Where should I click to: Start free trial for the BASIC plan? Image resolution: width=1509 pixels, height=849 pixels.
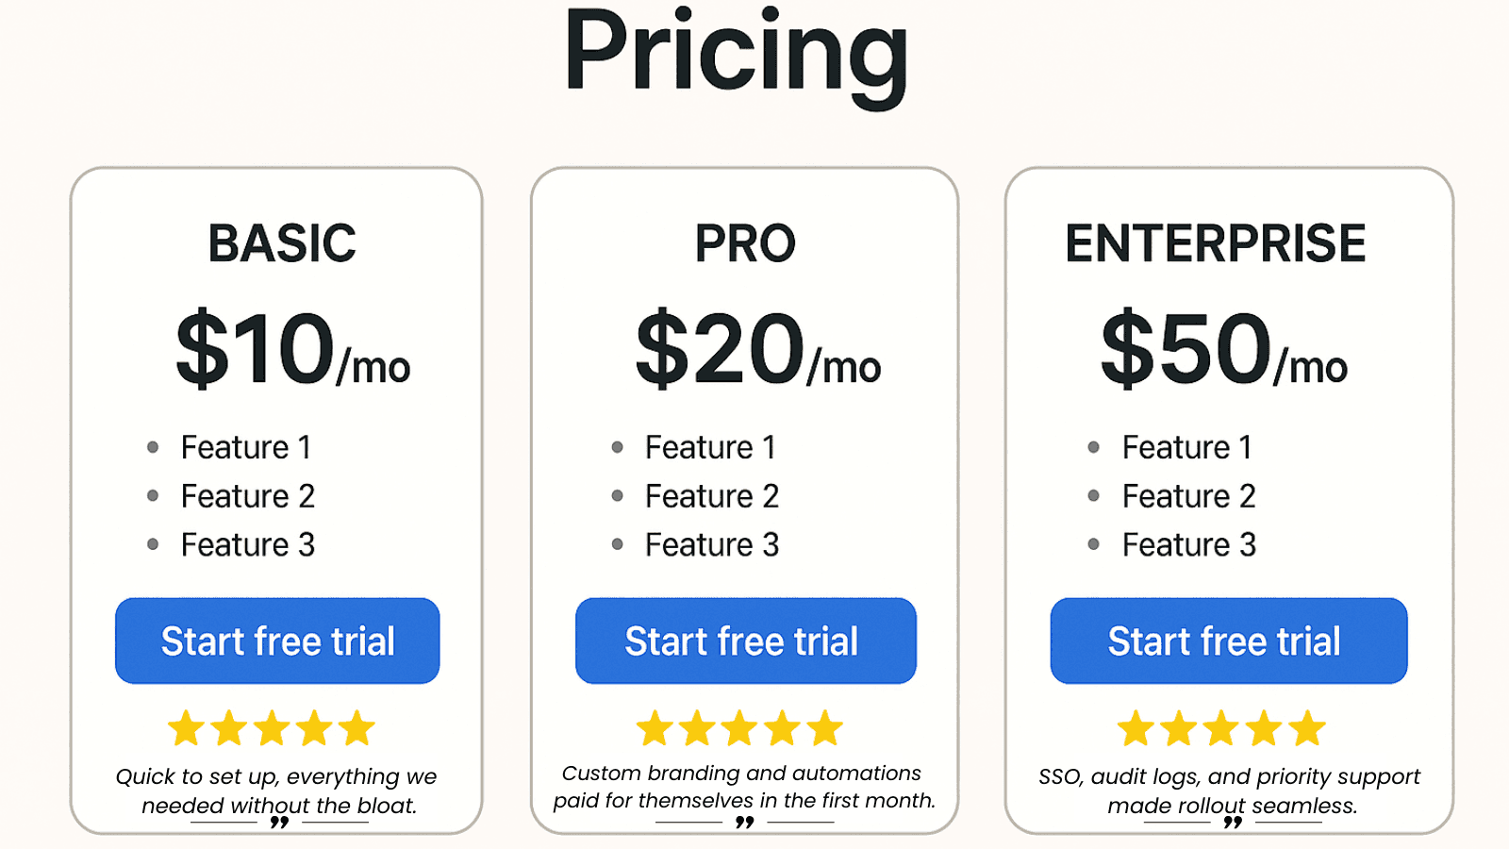[x=276, y=641]
